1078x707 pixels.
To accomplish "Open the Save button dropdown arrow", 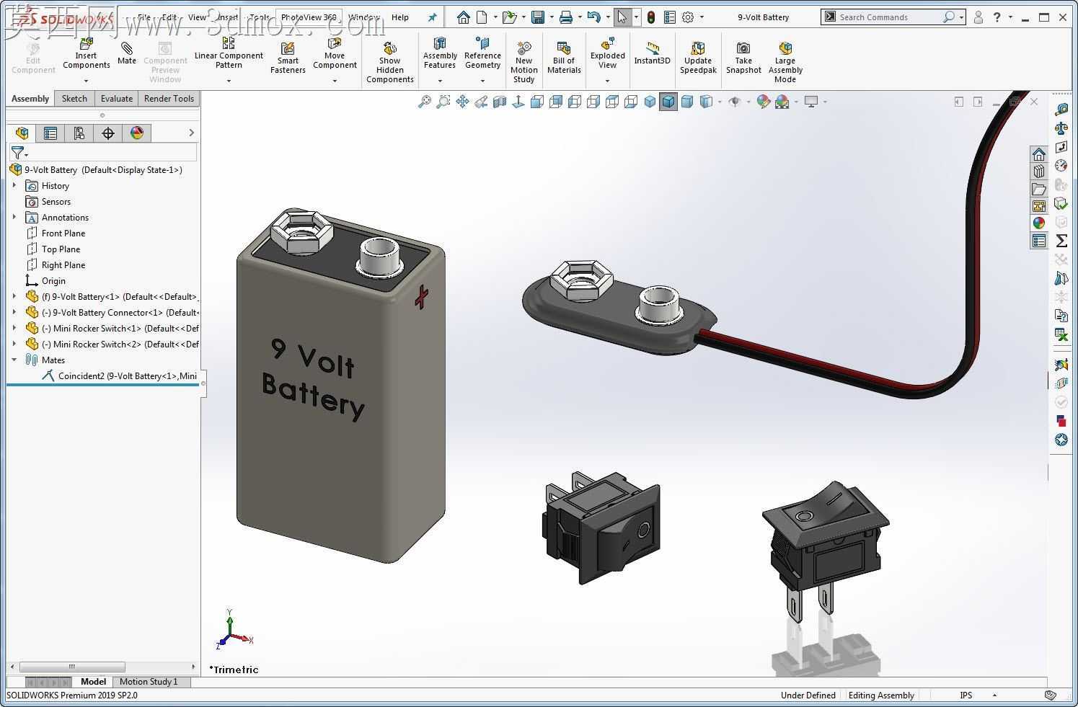I will pyautogui.click(x=552, y=17).
